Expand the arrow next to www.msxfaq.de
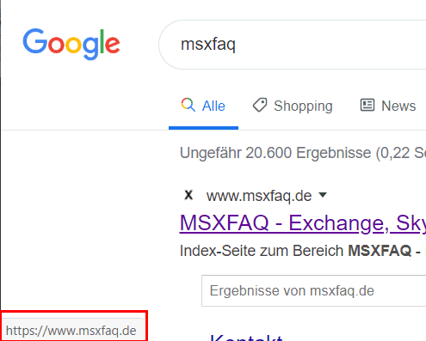The height and width of the screenshot is (341, 426). pos(323,195)
